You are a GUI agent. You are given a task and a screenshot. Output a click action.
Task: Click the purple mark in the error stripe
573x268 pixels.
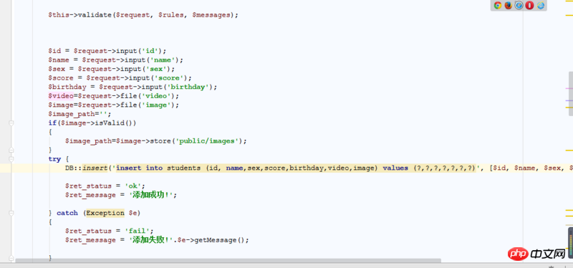(569, 100)
